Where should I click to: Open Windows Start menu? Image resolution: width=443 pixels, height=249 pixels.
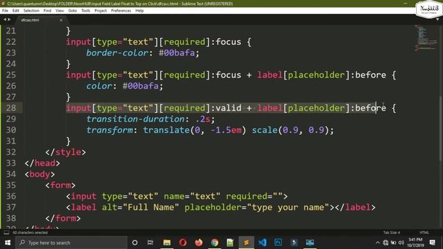8,243
